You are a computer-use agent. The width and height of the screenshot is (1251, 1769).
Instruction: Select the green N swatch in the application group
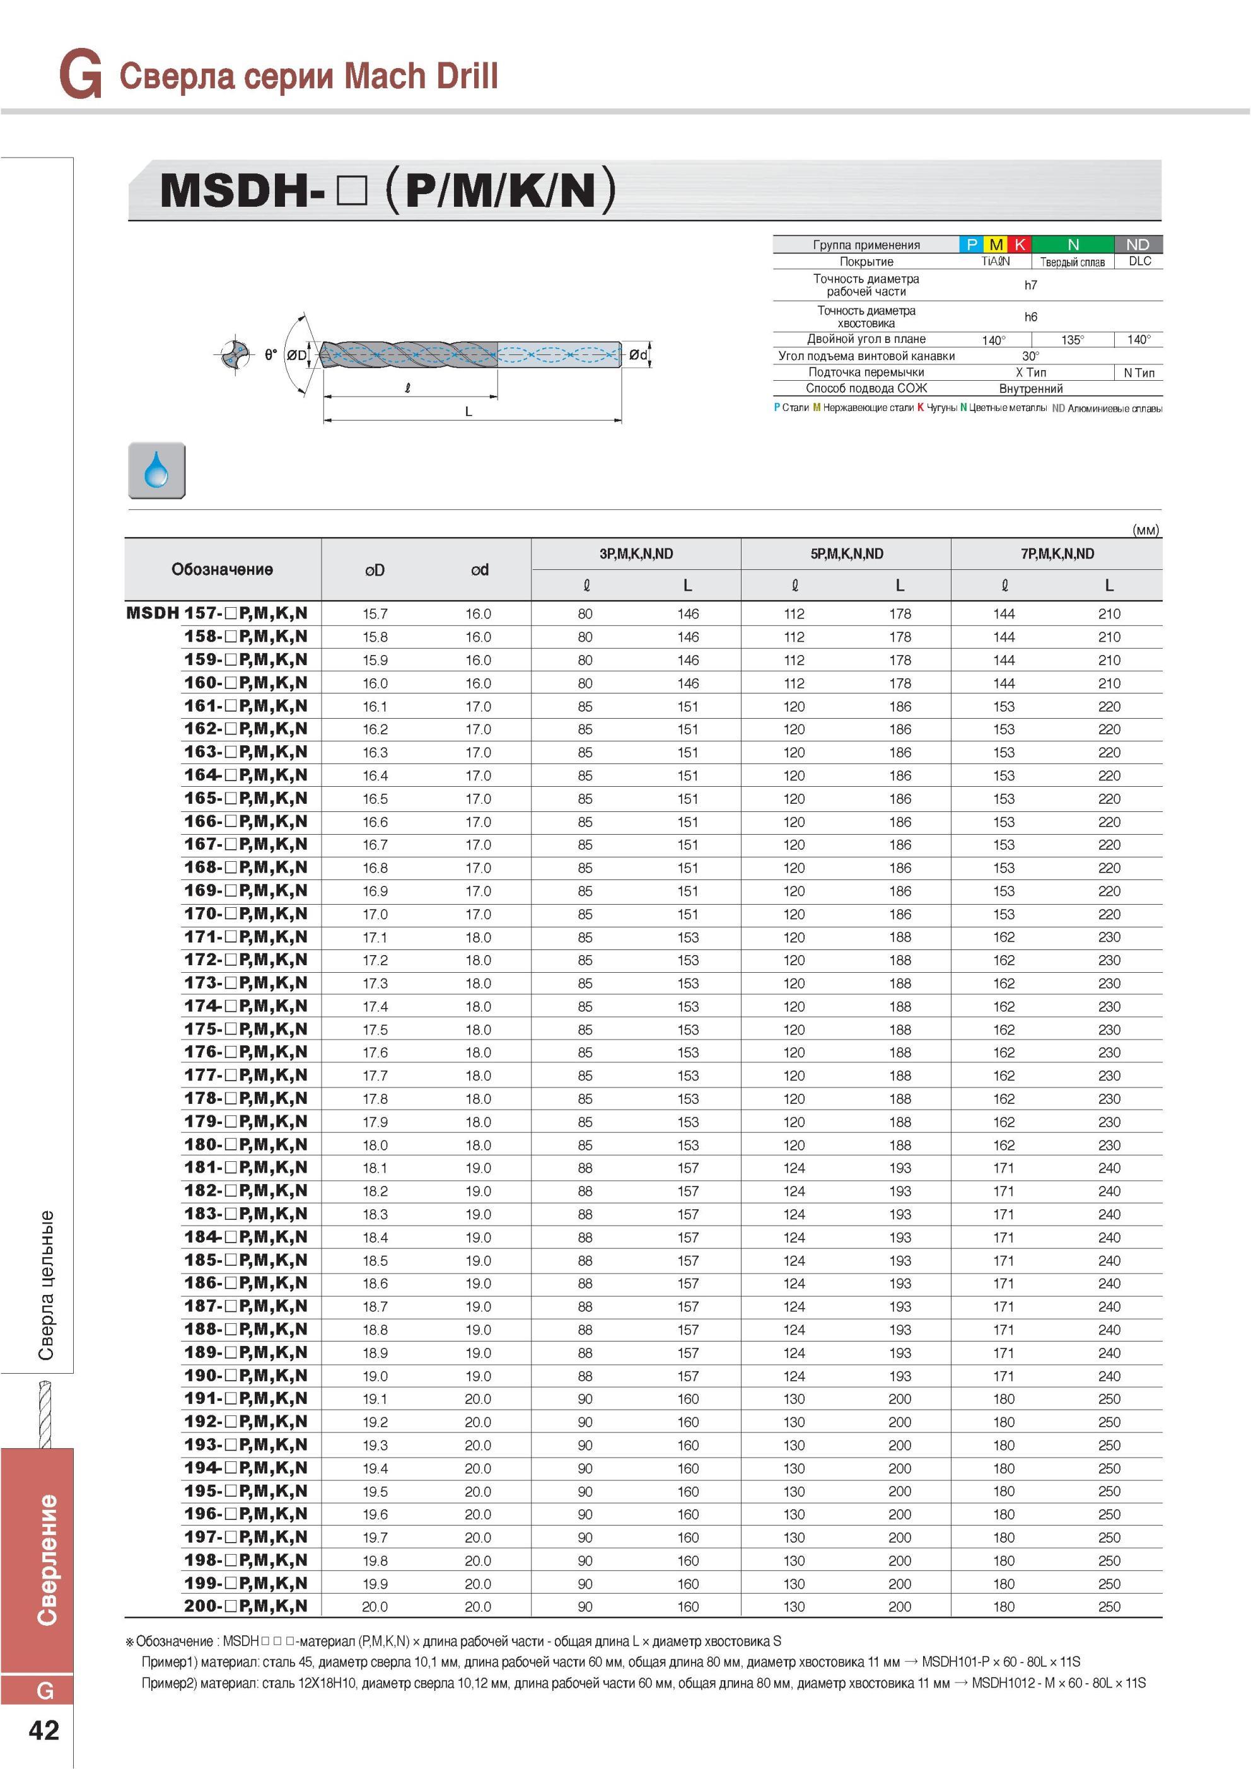tap(1073, 244)
